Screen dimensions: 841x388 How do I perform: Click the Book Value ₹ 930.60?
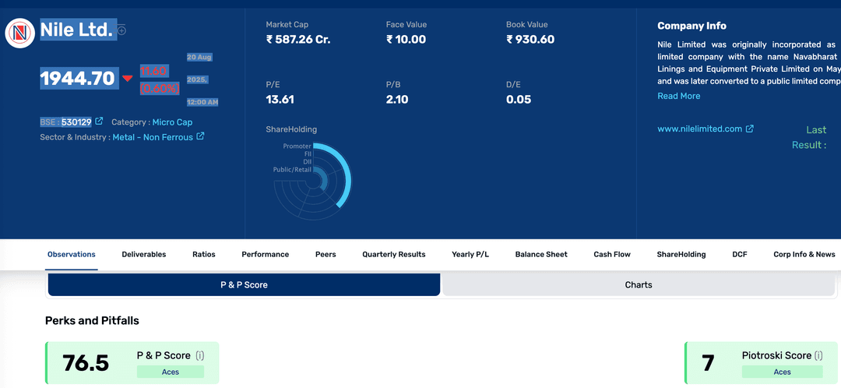530,39
